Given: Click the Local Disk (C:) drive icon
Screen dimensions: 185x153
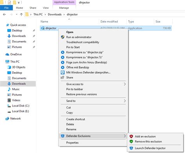Looking at the screenshot, I should (x=9, y=106).
